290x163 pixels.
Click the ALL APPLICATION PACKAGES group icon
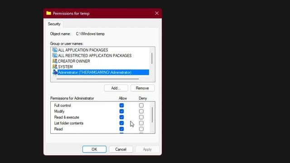pyautogui.click(x=55, y=50)
